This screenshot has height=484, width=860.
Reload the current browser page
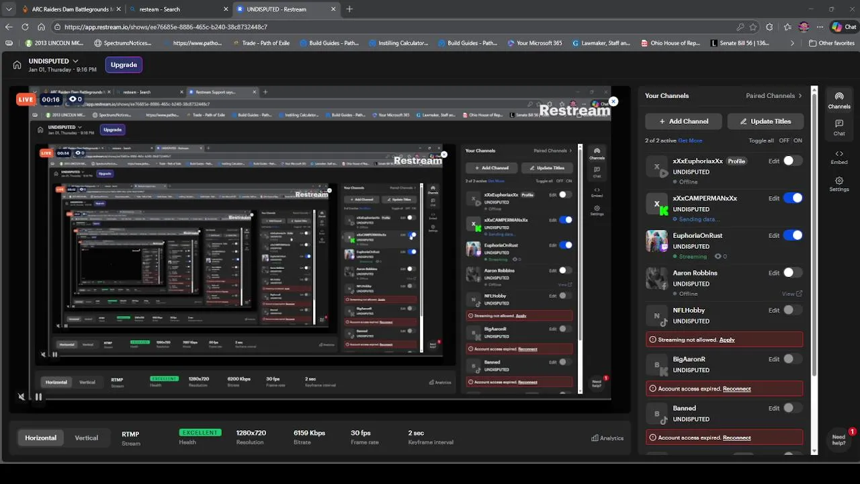(25, 27)
